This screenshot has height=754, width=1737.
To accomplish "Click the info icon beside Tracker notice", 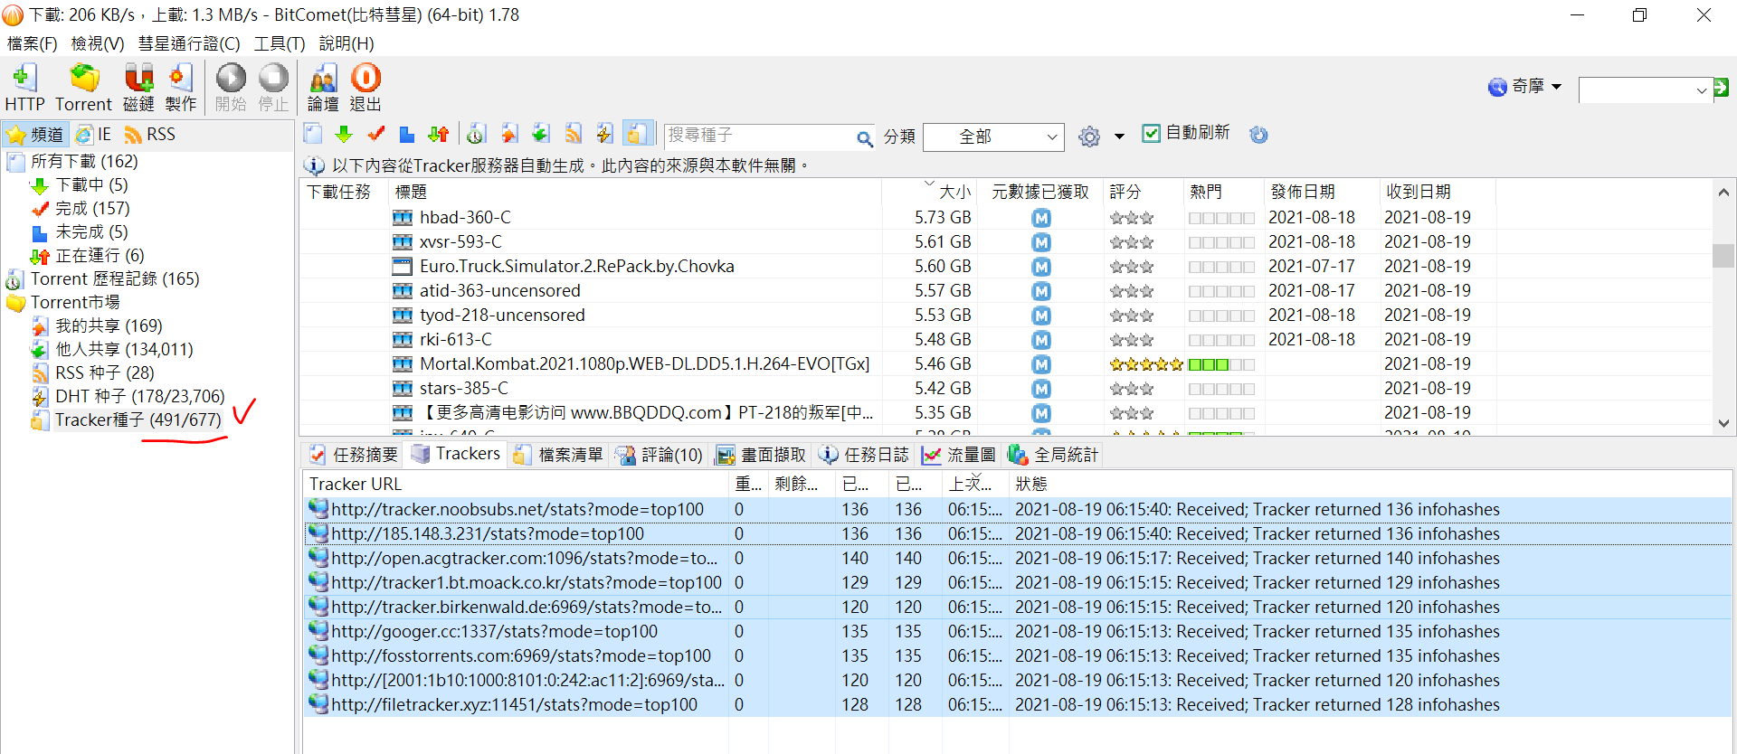I will [x=314, y=166].
